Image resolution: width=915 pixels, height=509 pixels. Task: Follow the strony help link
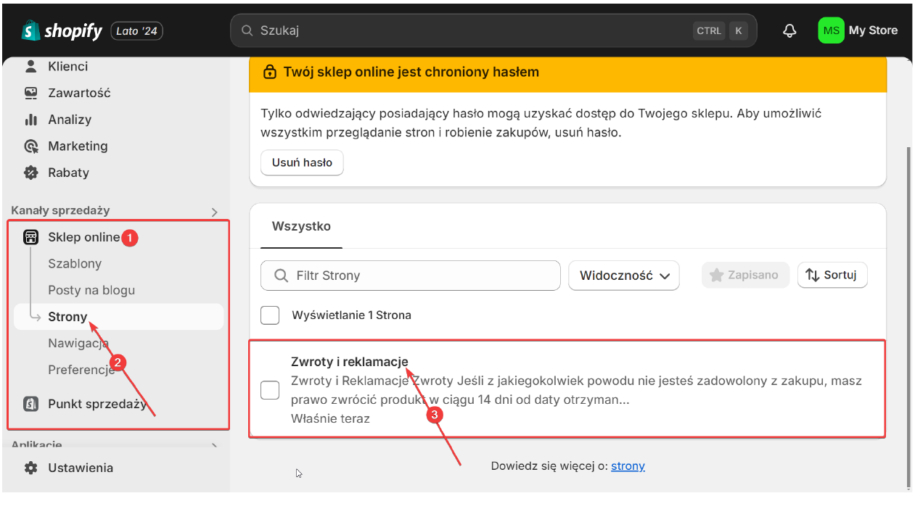628,466
